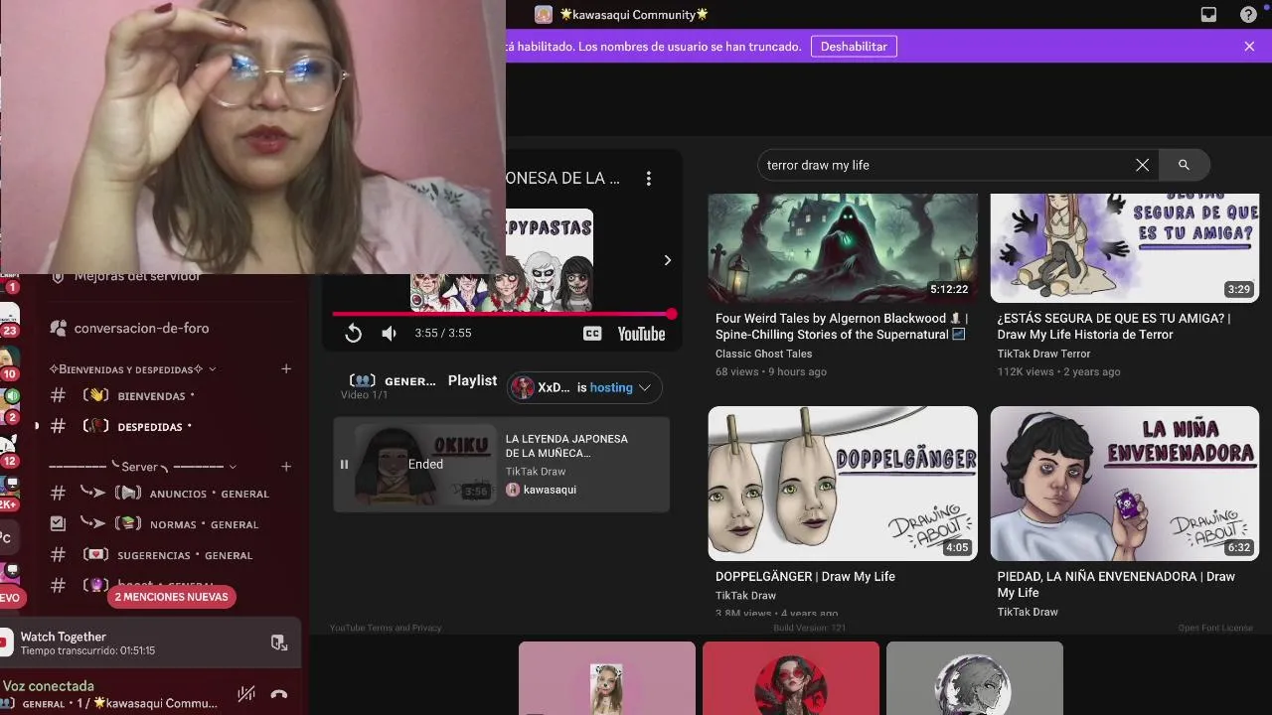Open TikTak Draw Terror channel
This screenshot has height=715, width=1272.
1043,354
